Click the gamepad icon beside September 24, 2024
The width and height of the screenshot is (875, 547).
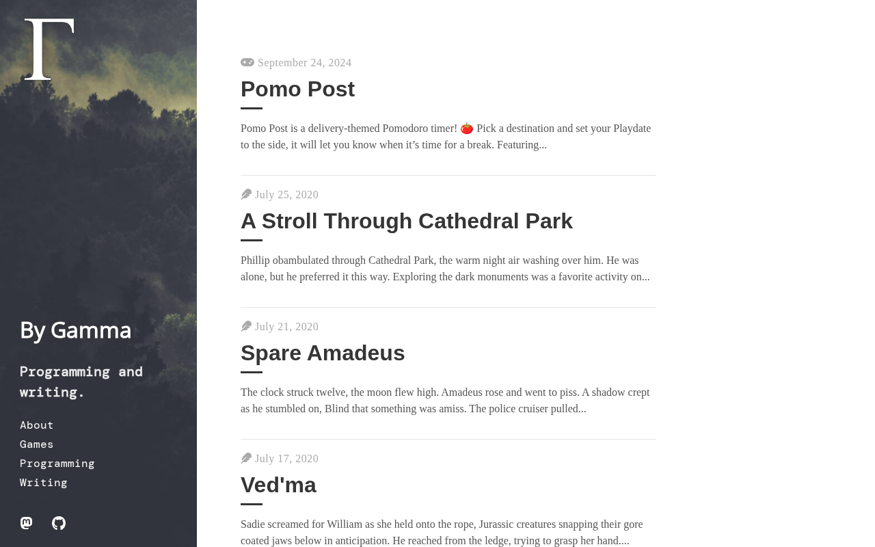247,62
